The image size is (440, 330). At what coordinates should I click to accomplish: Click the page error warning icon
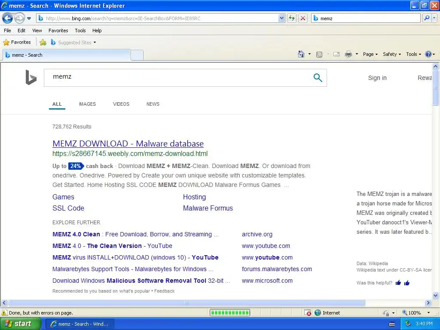(x=4, y=313)
